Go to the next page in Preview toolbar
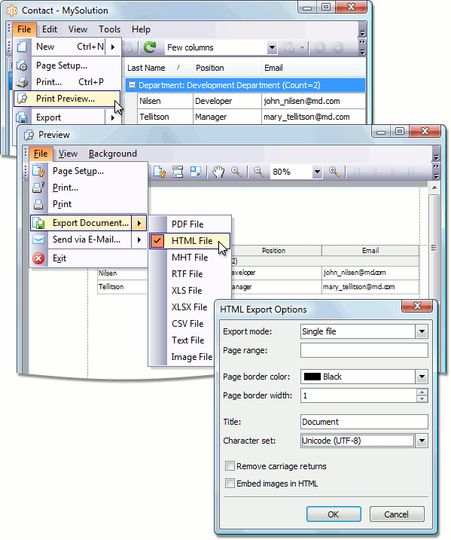The height and width of the screenshot is (540, 451). pos(393,172)
